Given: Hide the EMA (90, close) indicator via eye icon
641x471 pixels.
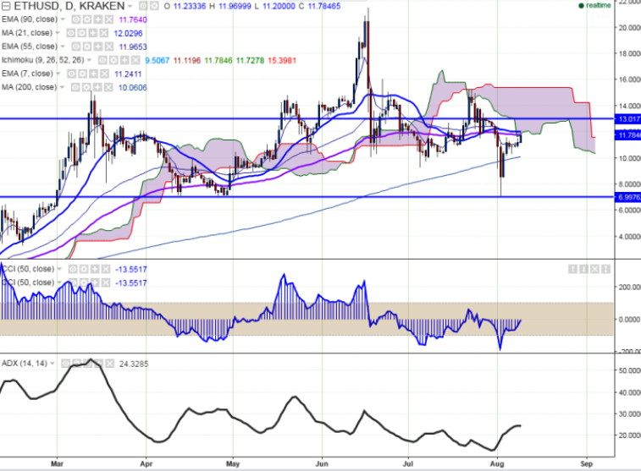Looking at the screenshot, I should tap(75, 19).
